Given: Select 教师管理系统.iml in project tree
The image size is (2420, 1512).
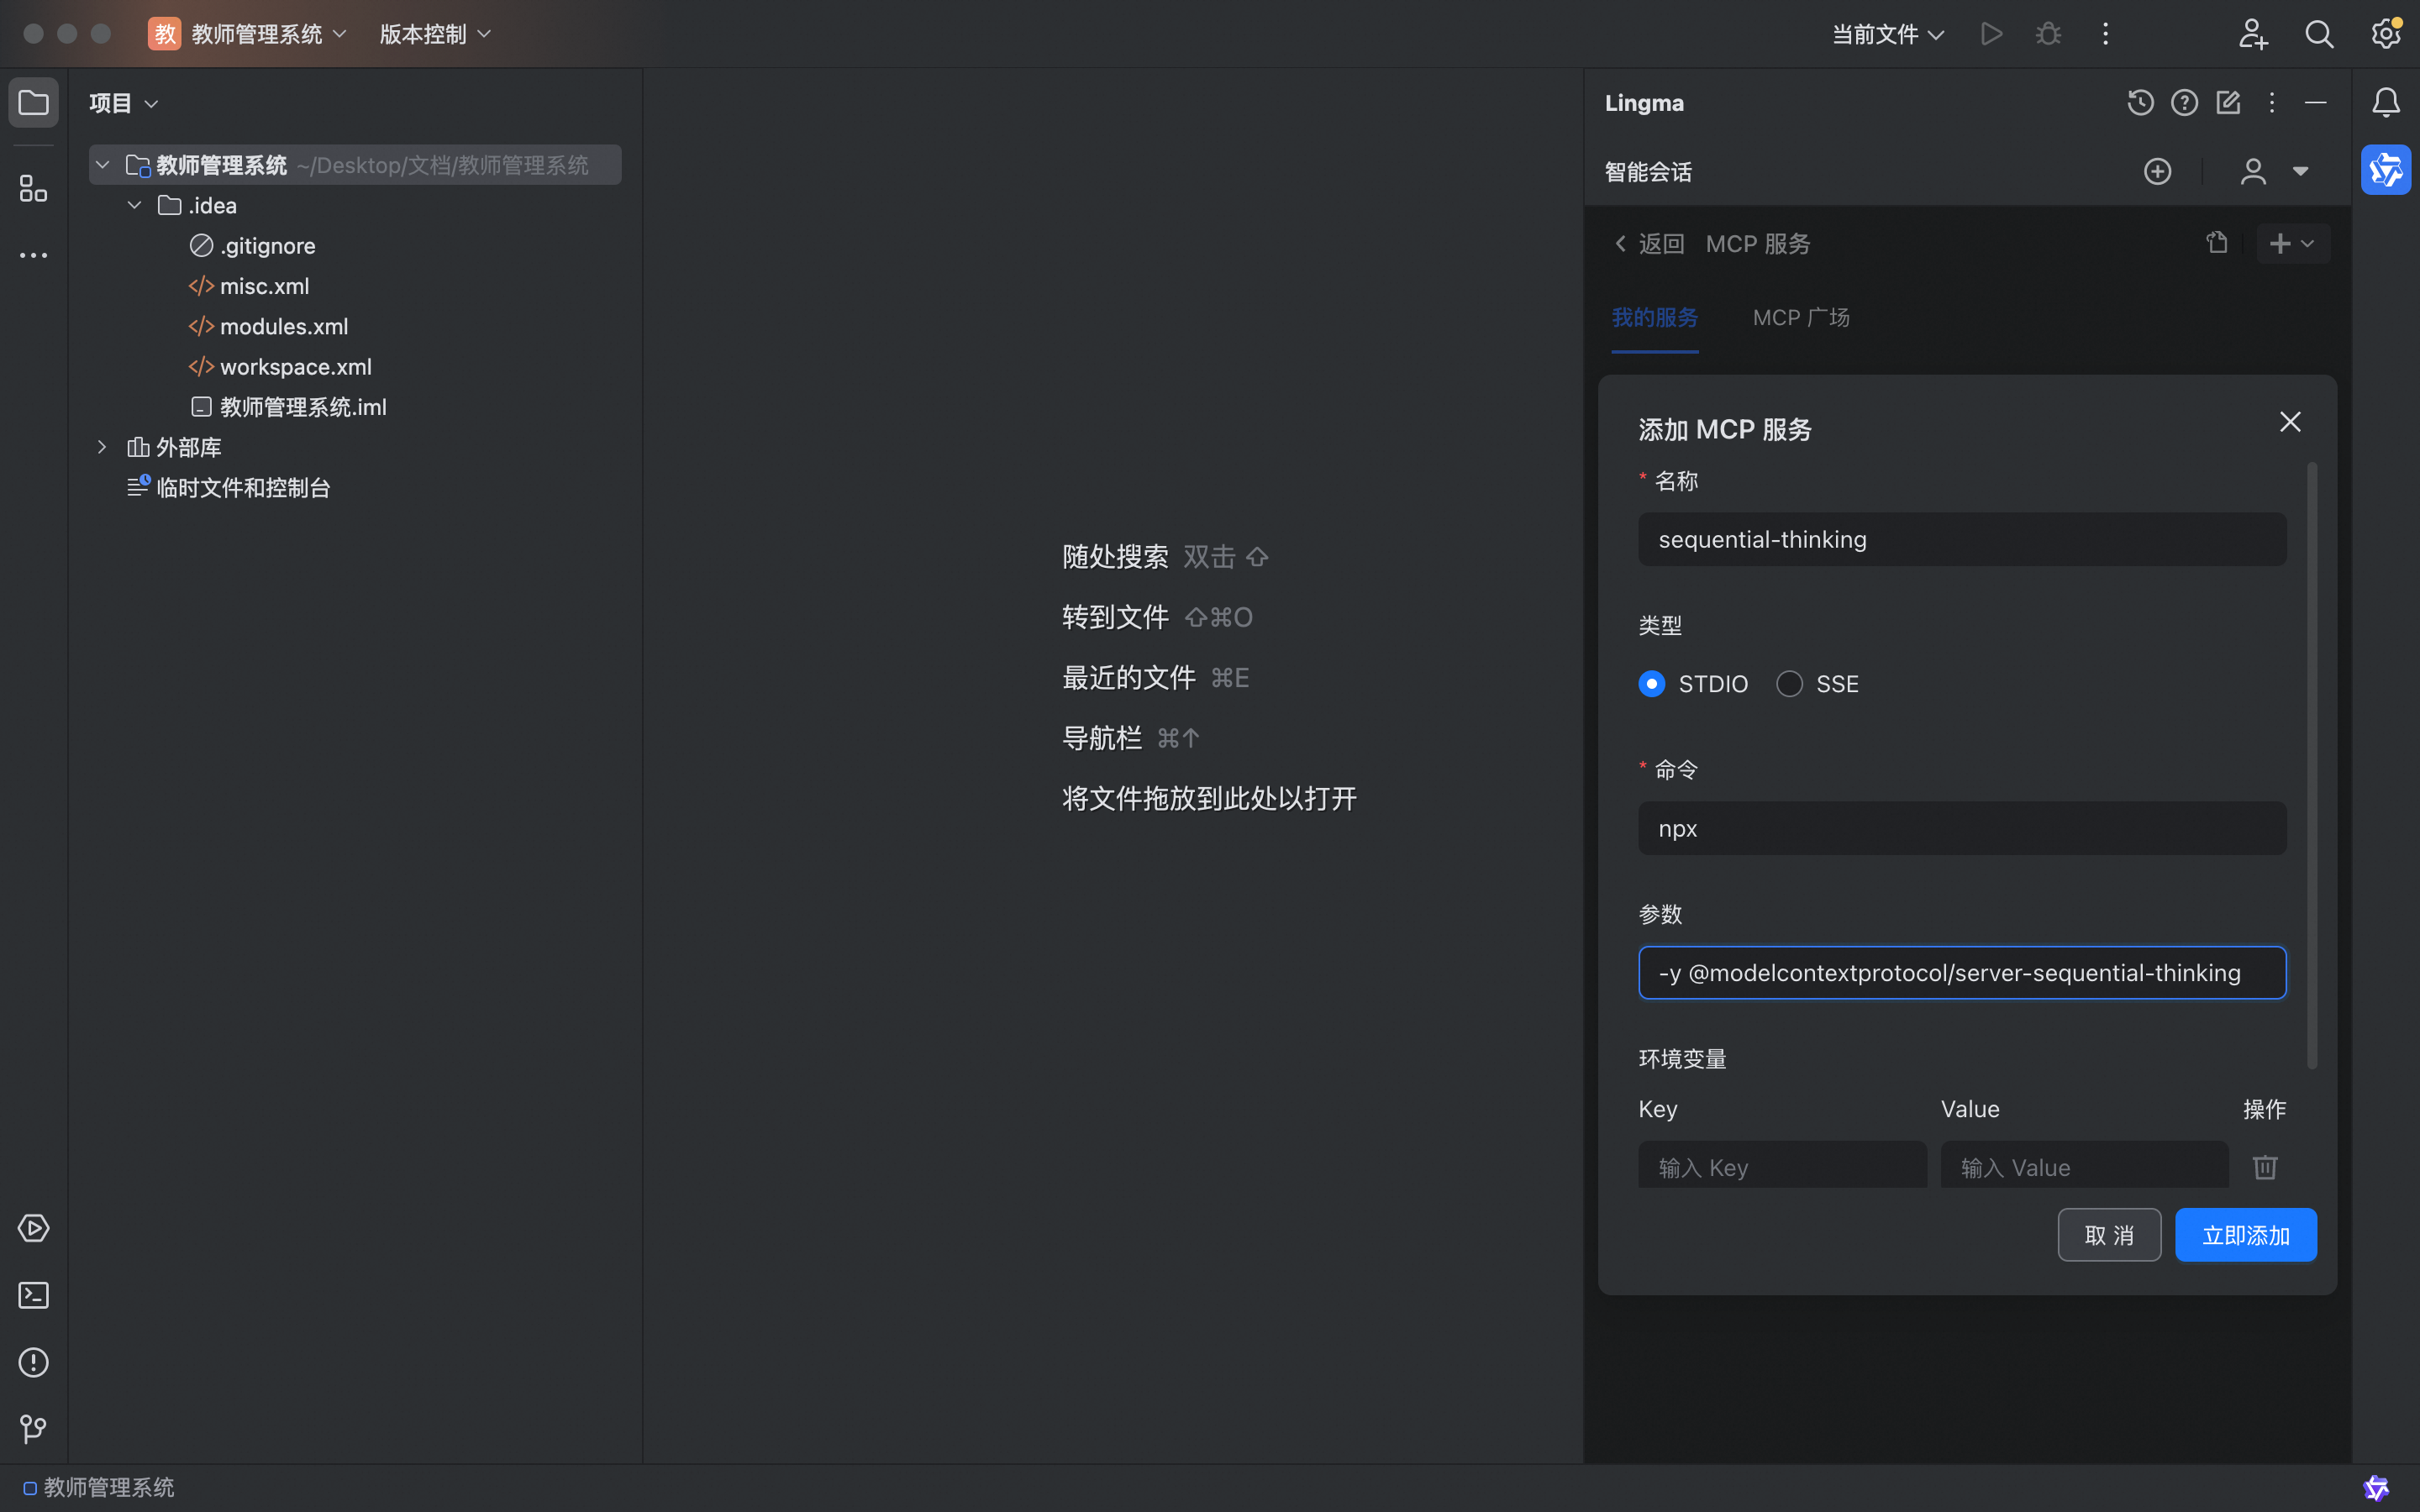Looking at the screenshot, I should click(288, 407).
